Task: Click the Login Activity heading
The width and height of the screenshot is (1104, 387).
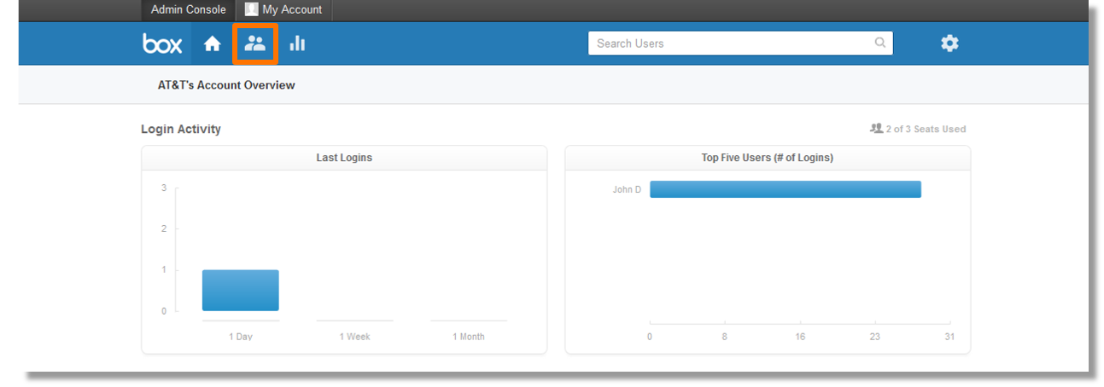Action: pos(181,130)
